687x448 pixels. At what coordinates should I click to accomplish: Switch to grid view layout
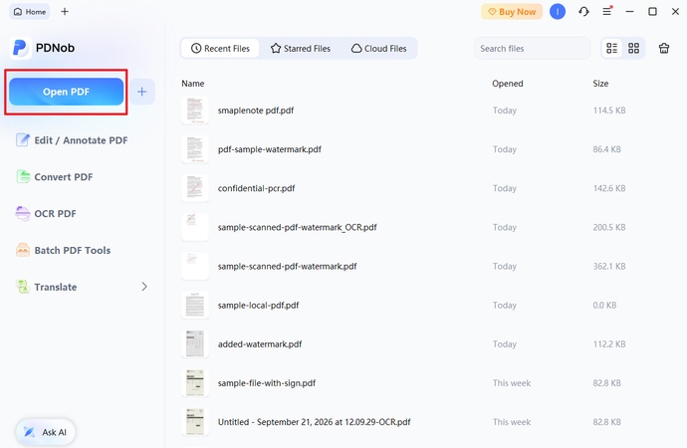[x=633, y=48]
